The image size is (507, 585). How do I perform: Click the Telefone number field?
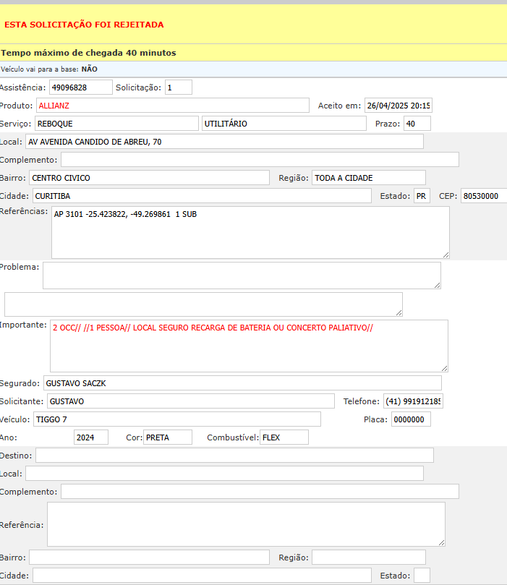pyautogui.click(x=413, y=401)
